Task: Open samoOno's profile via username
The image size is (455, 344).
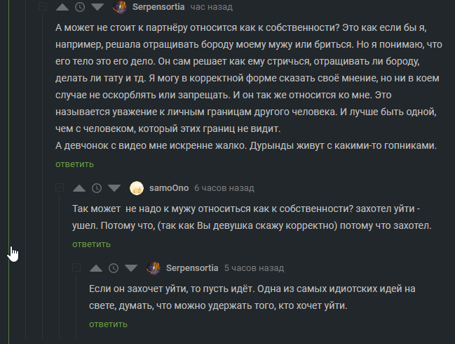Action: click(x=168, y=188)
